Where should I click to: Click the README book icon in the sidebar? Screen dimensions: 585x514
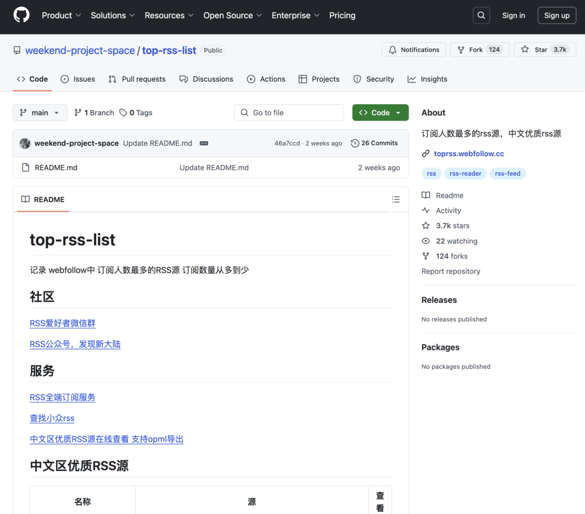[426, 195]
